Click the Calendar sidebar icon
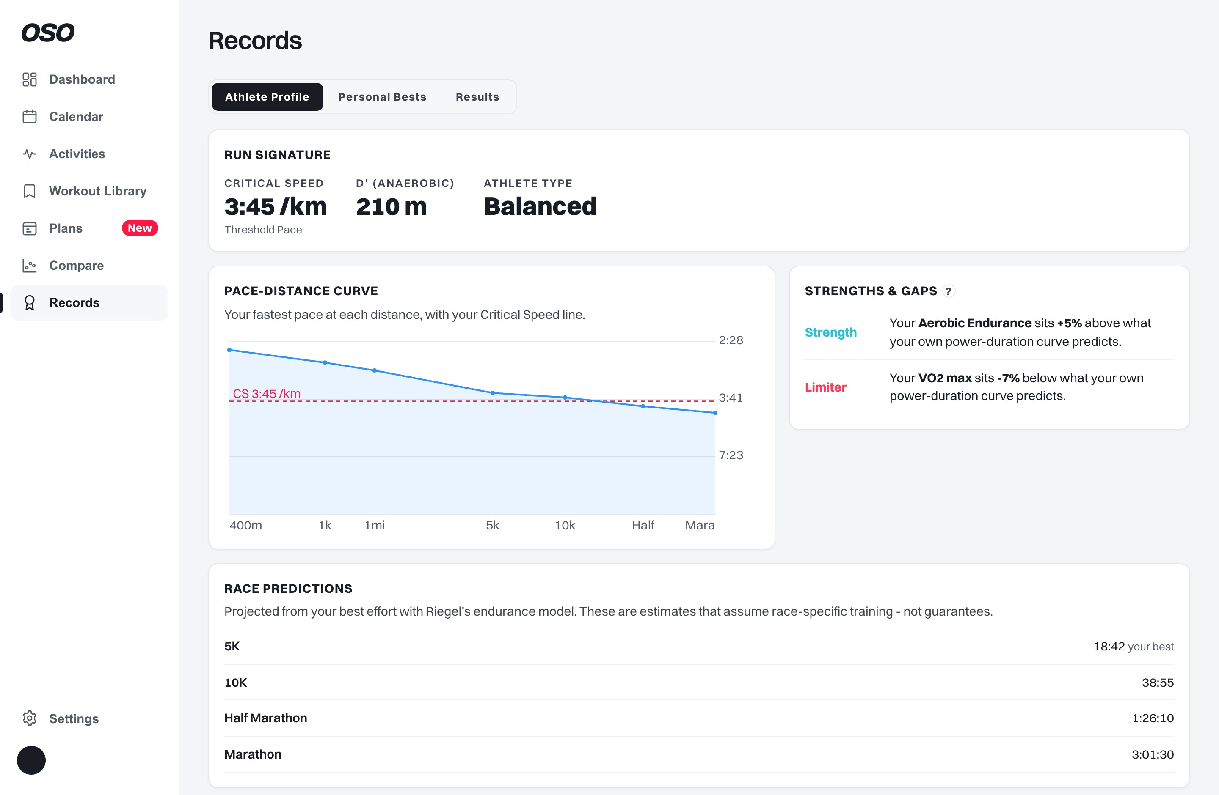The height and width of the screenshot is (795, 1219). (x=30, y=117)
